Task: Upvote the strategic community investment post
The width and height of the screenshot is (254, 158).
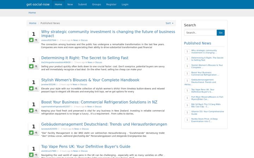Action: point(31,40)
